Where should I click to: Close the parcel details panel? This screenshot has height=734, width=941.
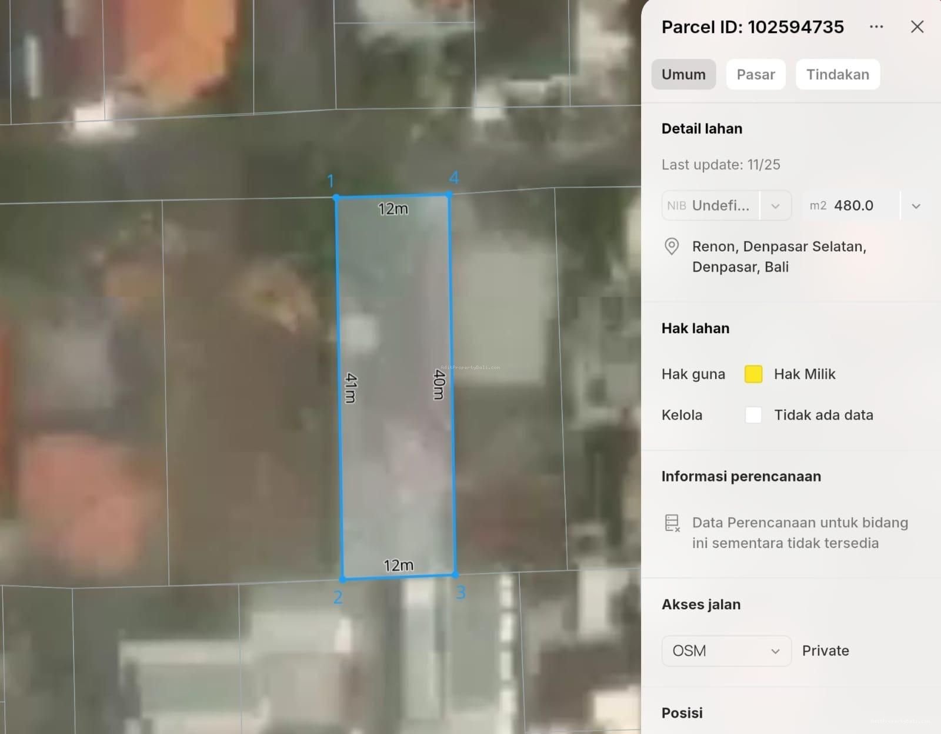pyautogui.click(x=917, y=27)
